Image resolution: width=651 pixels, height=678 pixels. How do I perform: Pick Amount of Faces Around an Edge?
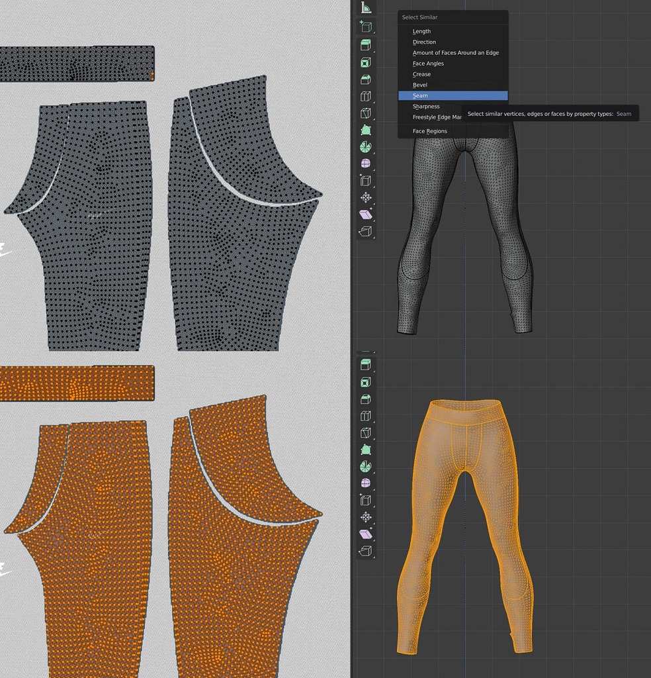coord(453,53)
